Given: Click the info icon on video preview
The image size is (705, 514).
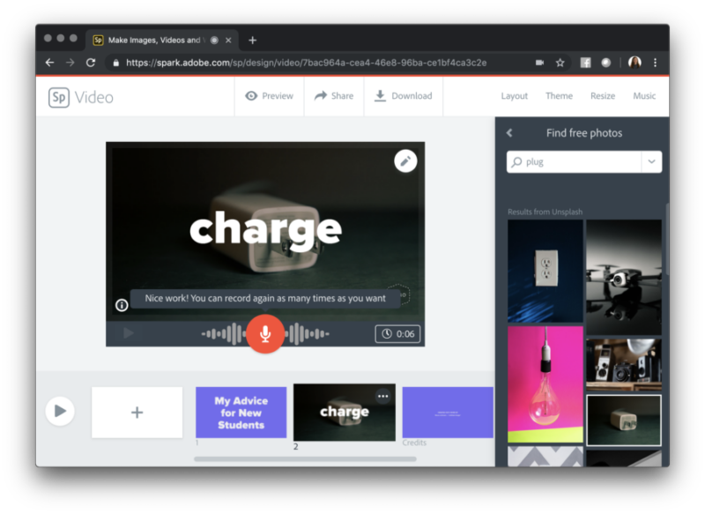Looking at the screenshot, I should pyautogui.click(x=122, y=305).
